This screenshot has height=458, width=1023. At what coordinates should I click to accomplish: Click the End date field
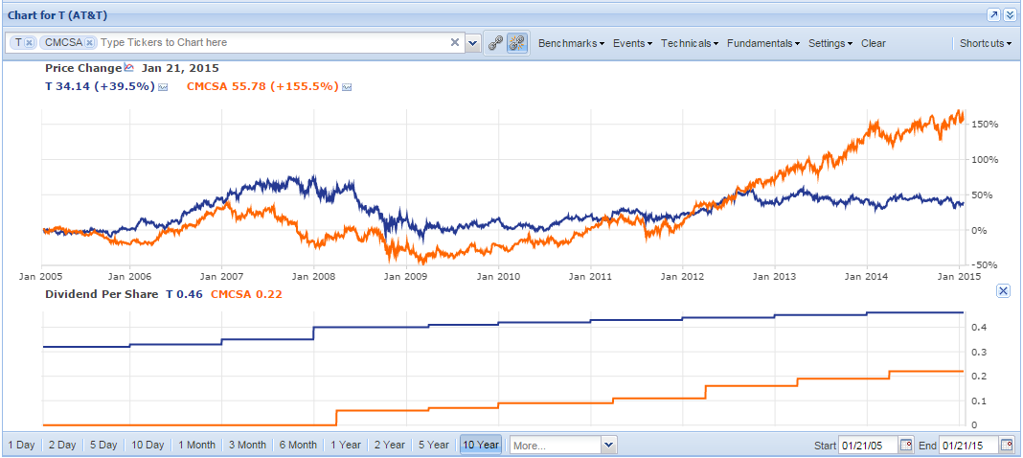tap(968, 446)
